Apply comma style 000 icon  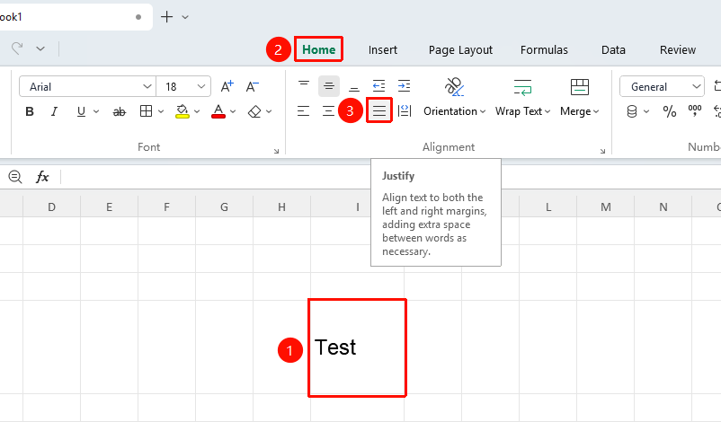pyautogui.click(x=695, y=110)
